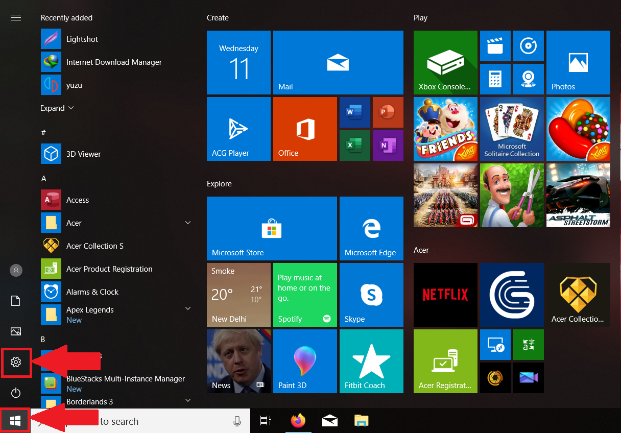This screenshot has height=433, width=621.
Task: Click the taskbar search box
Action: point(140,421)
